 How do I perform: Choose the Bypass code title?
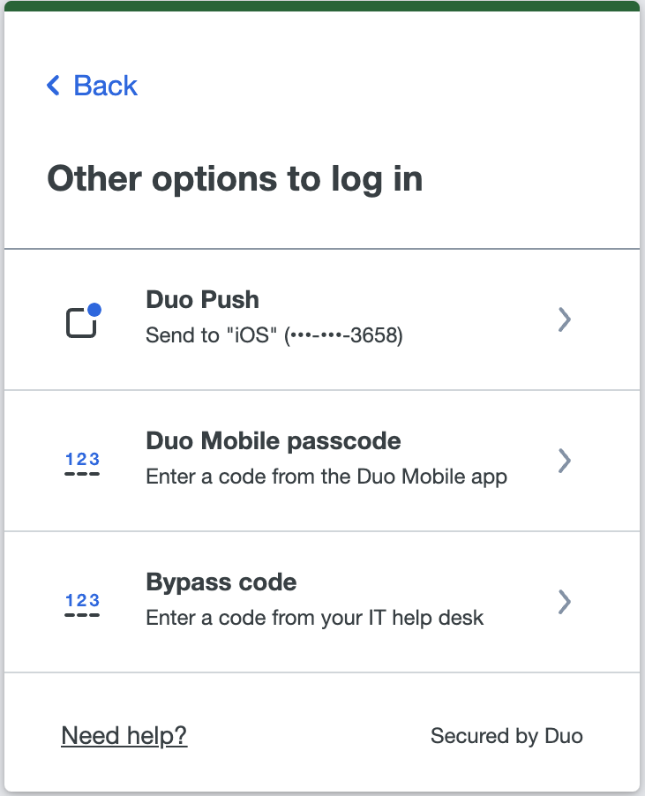pos(221,582)
